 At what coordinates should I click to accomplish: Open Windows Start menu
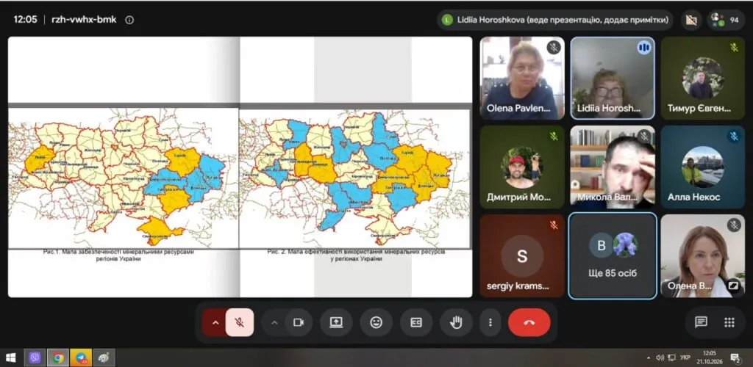click(x=10, y=358)
